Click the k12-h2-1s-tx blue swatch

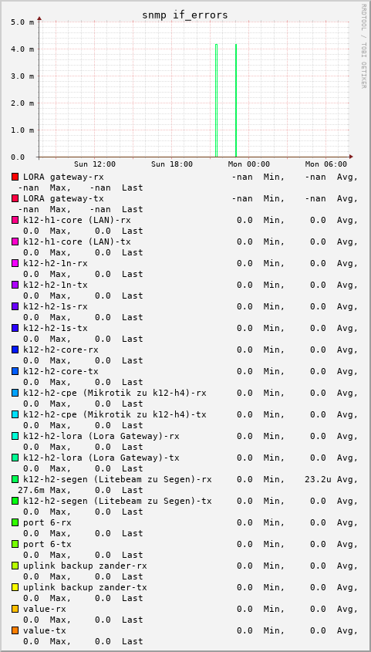[x=15, y=328]
